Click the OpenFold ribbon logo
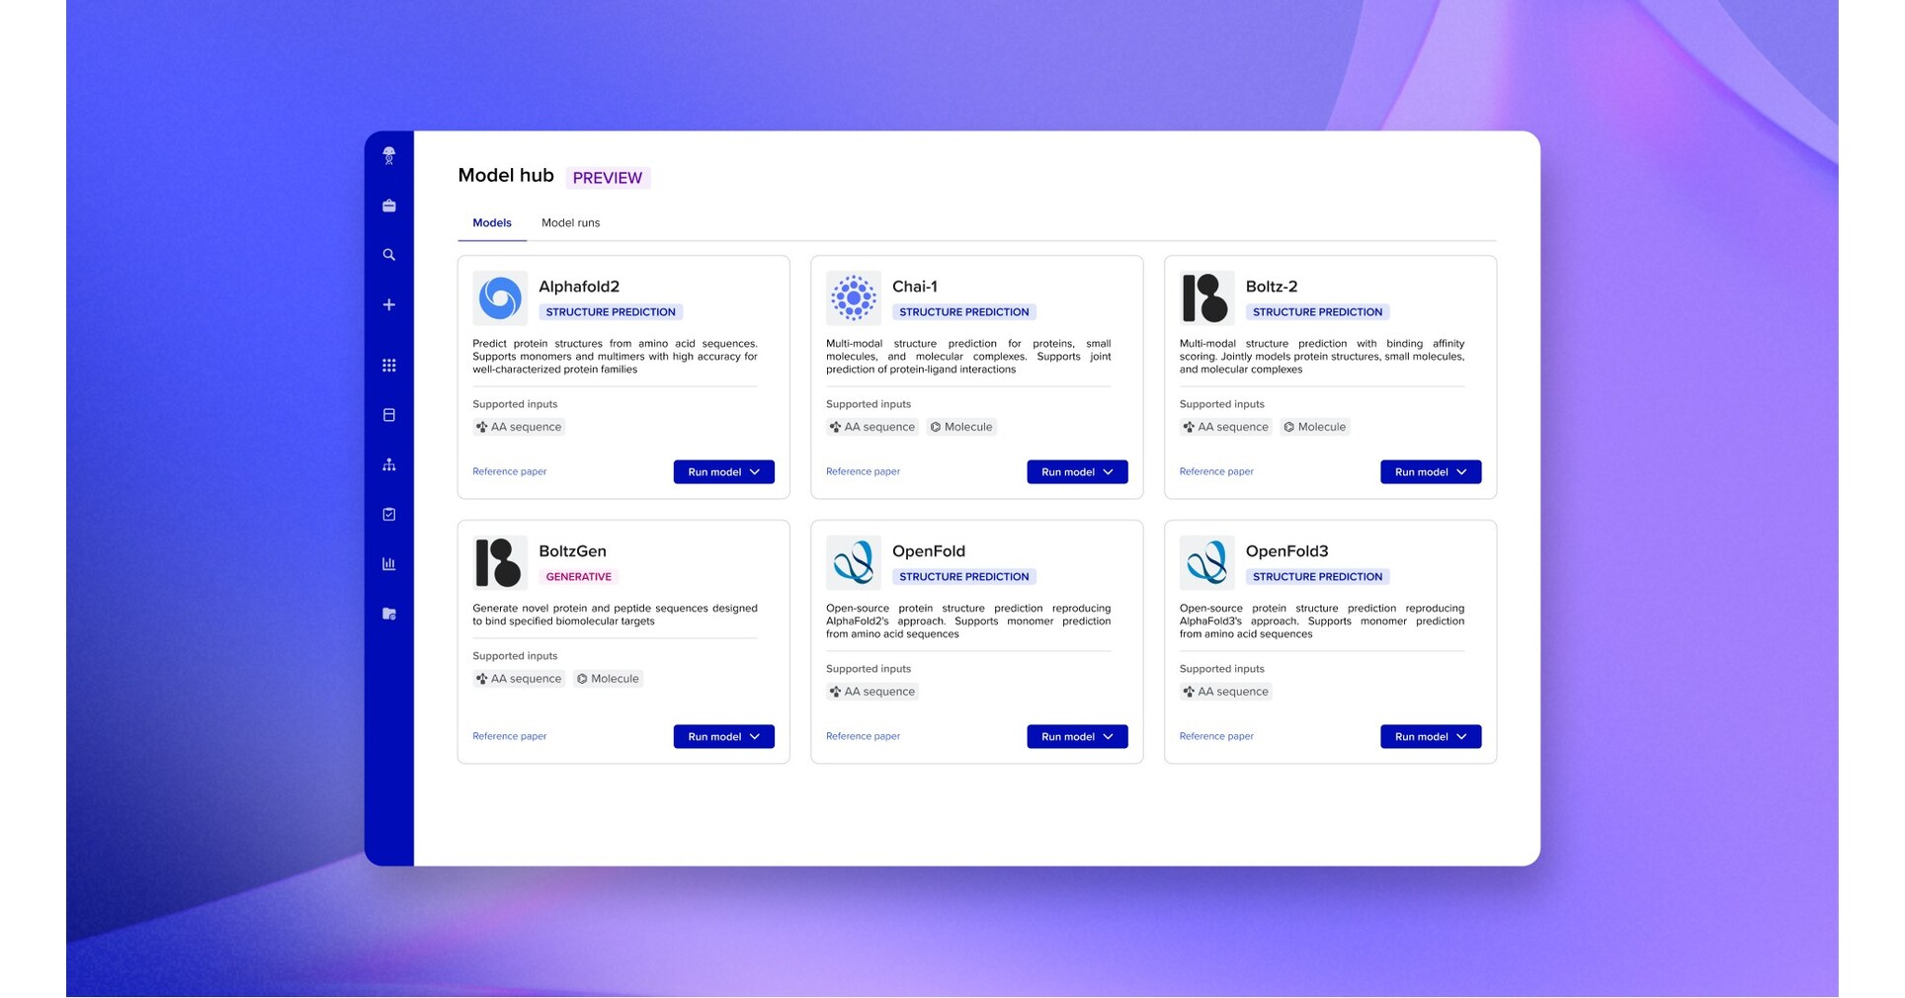Screen dimensions: 1905x998 (853, 562)
